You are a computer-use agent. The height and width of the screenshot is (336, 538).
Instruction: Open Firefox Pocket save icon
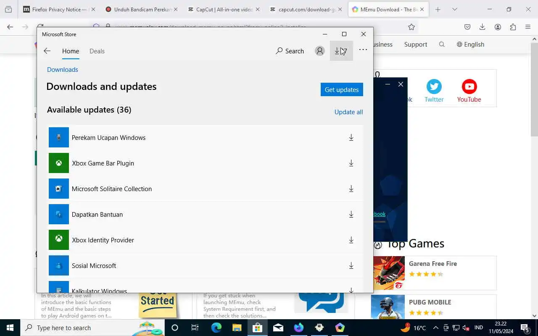[467, 27]
